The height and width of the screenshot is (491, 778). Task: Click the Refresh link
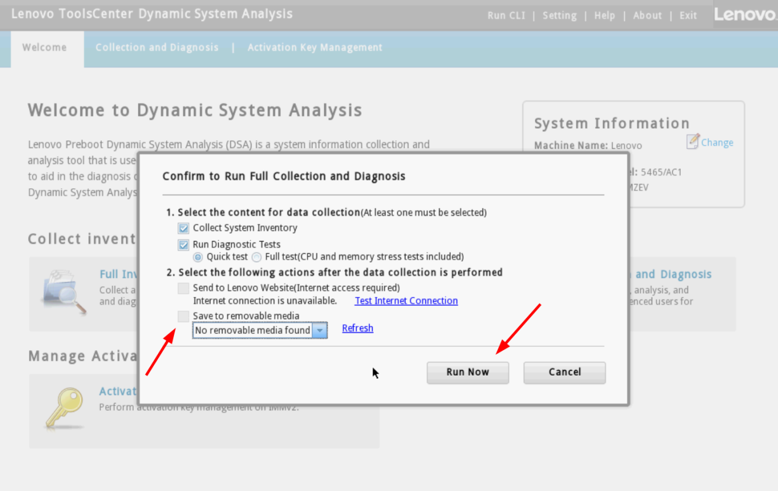click(x=357, y=328)
